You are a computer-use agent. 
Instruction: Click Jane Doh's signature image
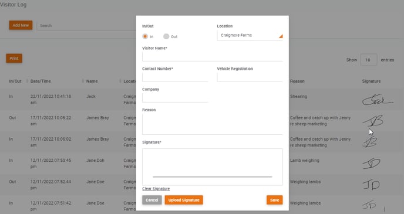pyautogui.click(x=371, y=164)
